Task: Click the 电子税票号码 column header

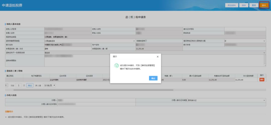Action: pos(36,76)
